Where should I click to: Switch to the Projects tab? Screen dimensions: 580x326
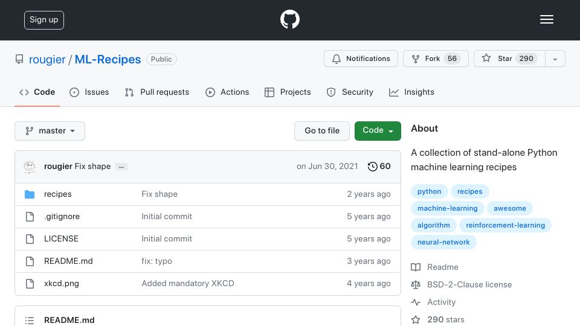288,92
